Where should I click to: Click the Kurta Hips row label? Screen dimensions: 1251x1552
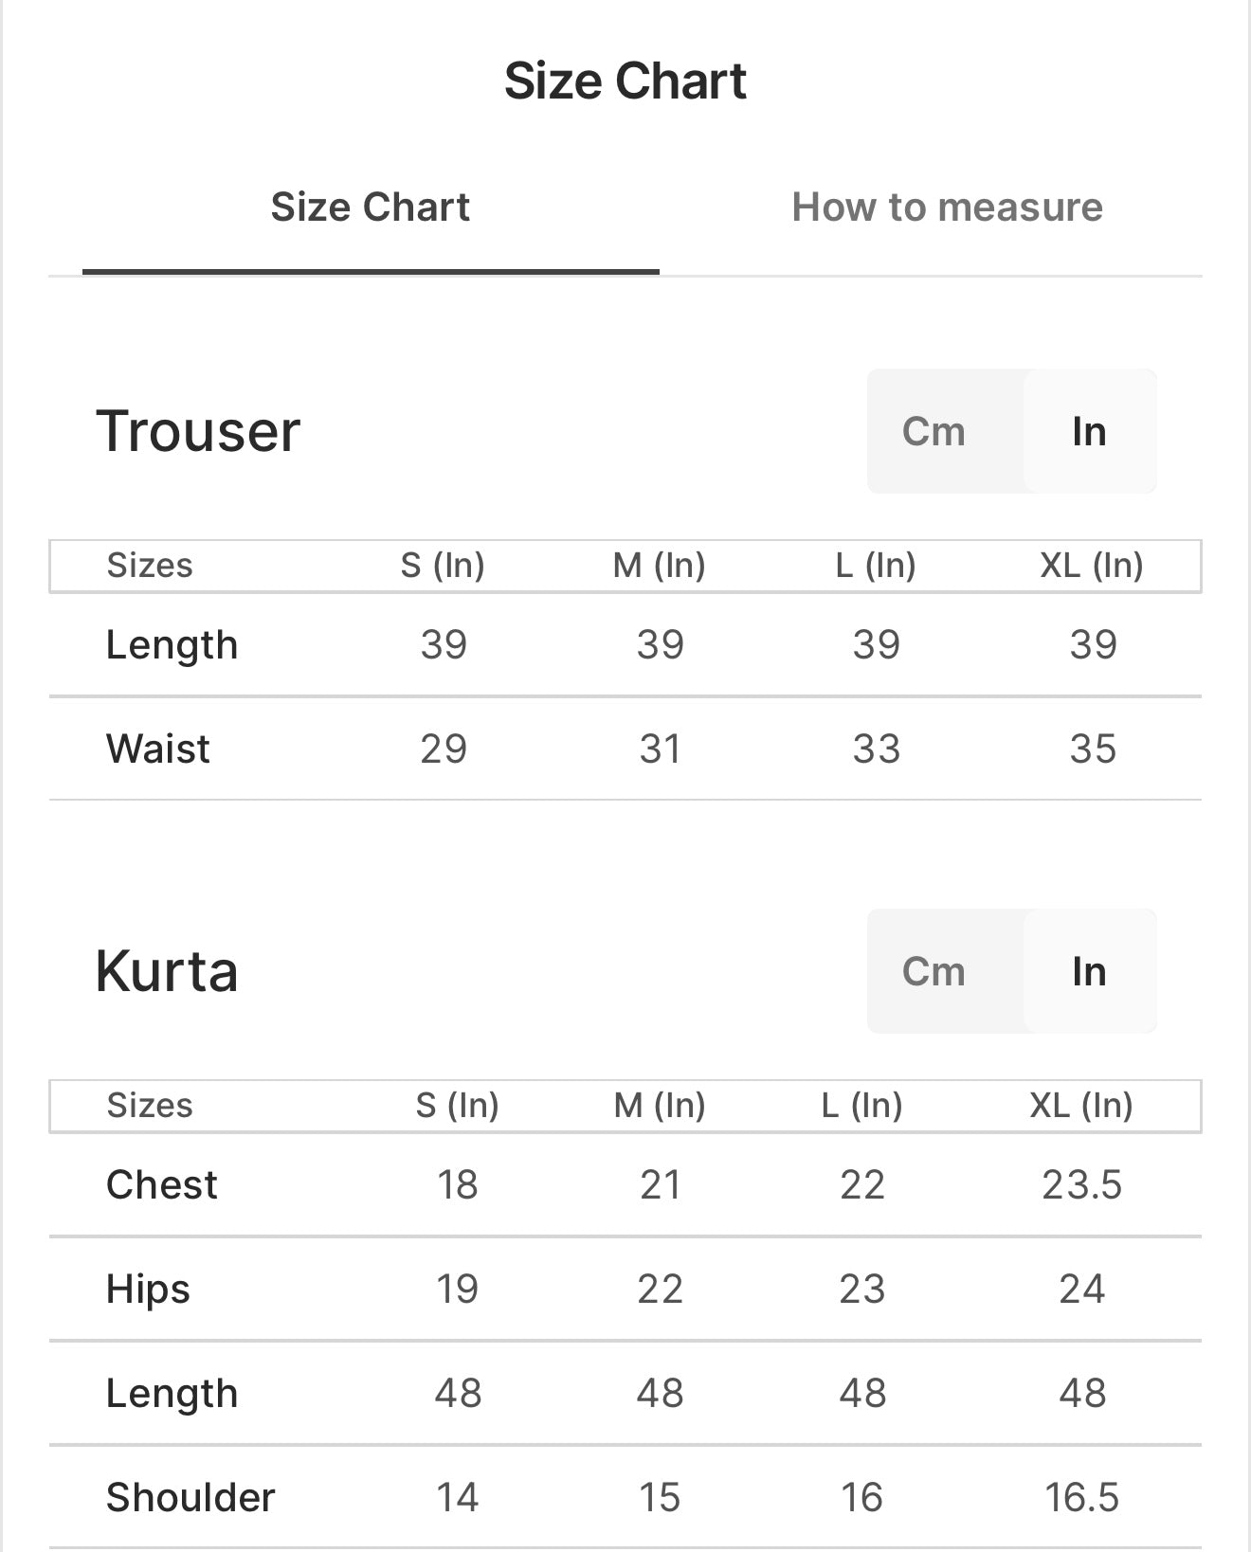(x=148, y=1290)
